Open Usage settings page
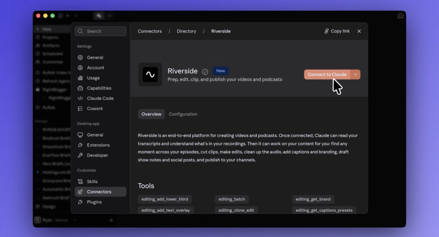The width and height of the screenshot is (439, 237). pos(100,78)
